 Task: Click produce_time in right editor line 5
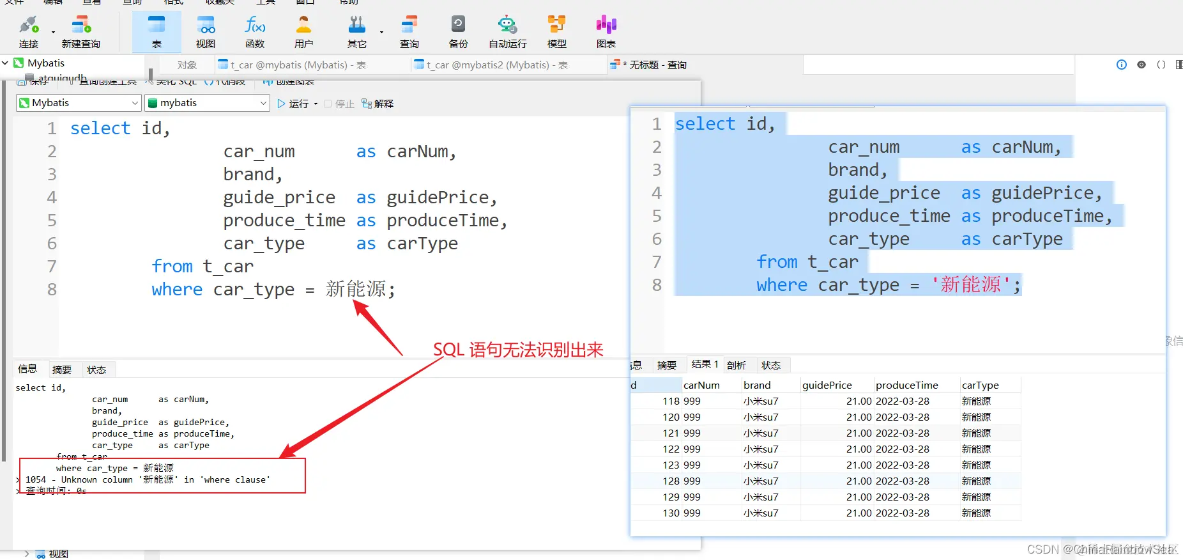[x=889, y=215]
